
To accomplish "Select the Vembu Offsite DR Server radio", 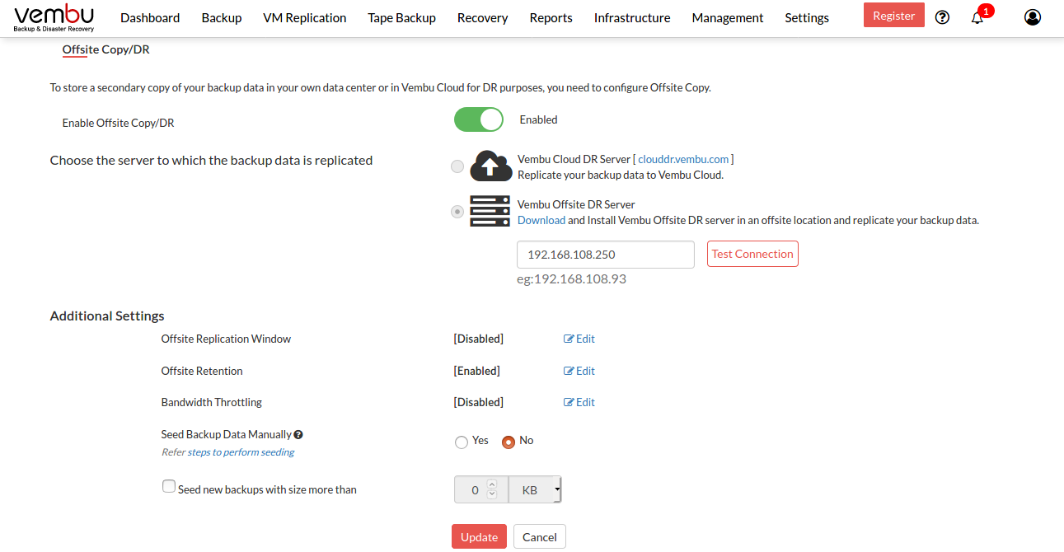I will coord(457,212).
